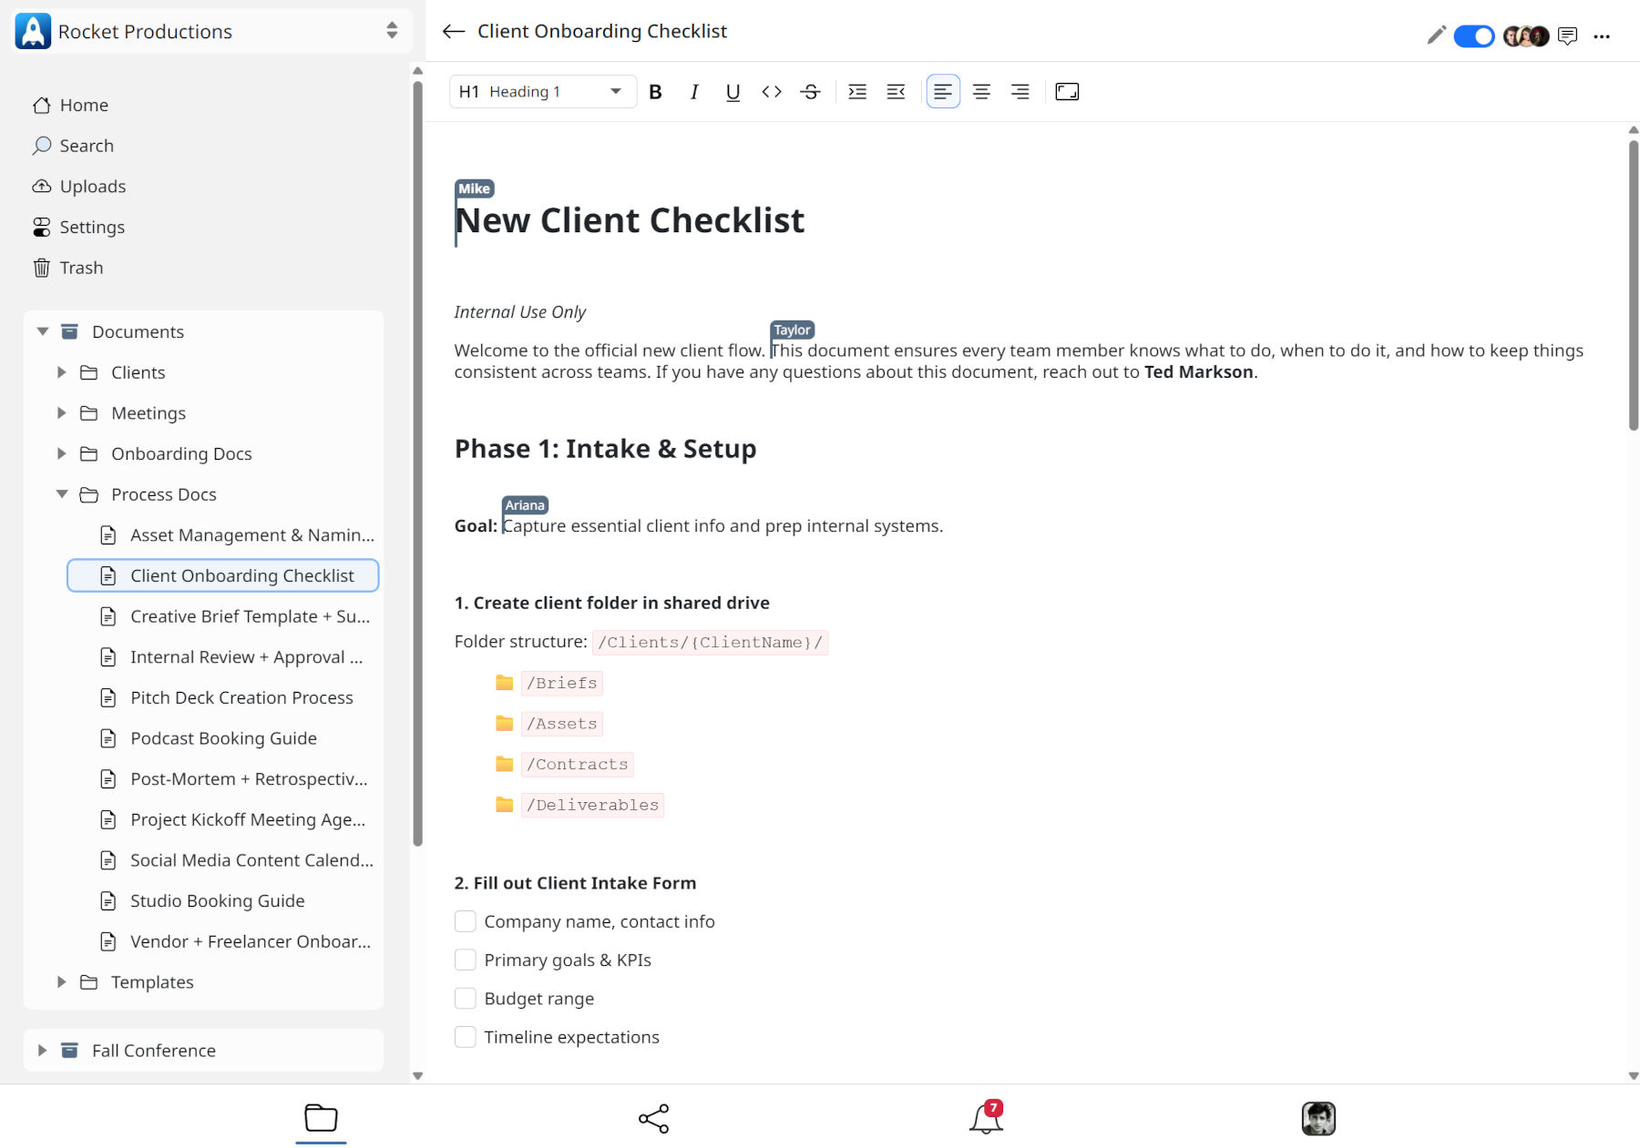
Task: Collapse the Process Docs folder
Action: click(62, 494)
